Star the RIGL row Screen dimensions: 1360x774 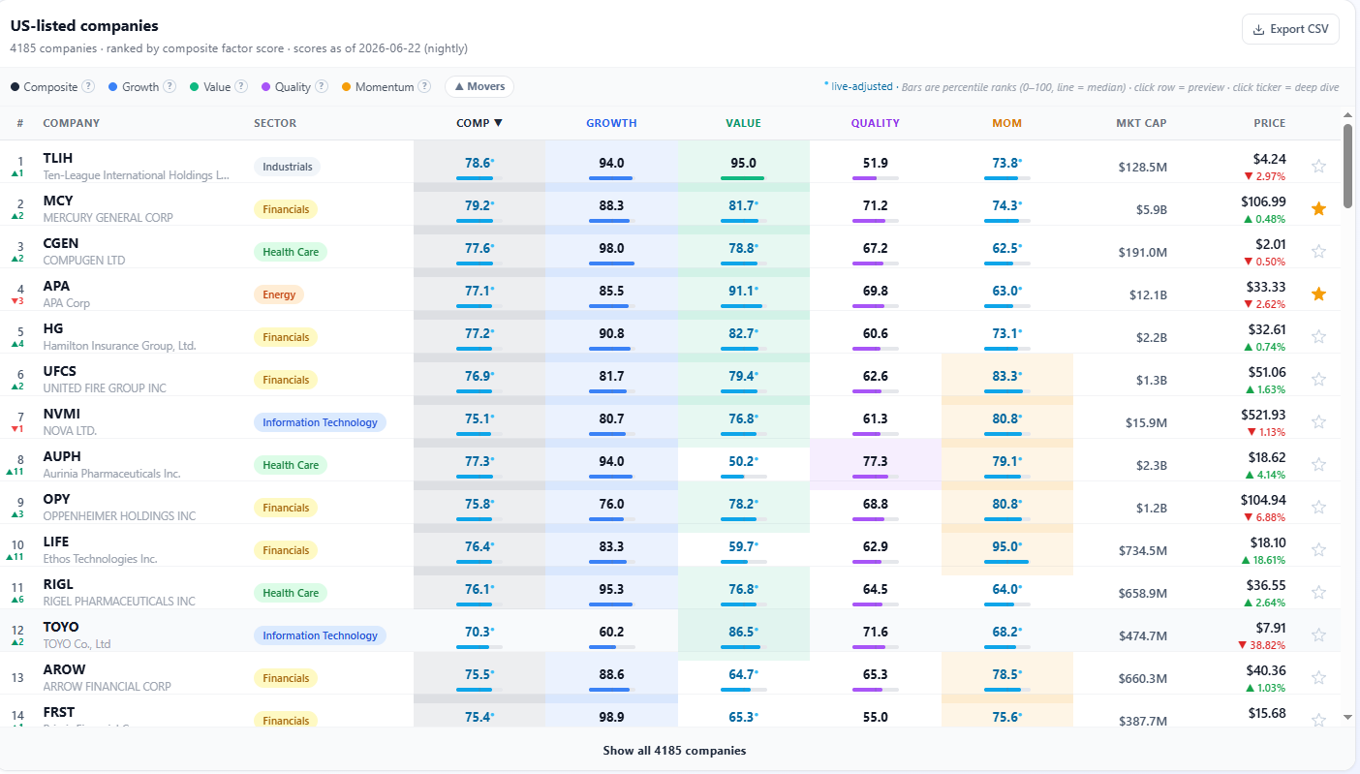1318,592
